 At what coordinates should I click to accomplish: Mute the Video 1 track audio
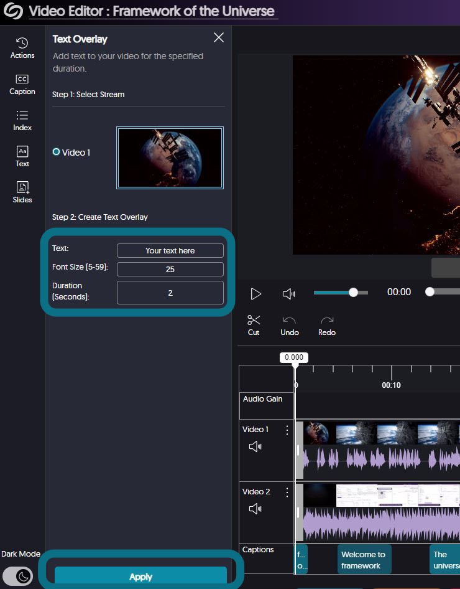[x=255, y=446]
